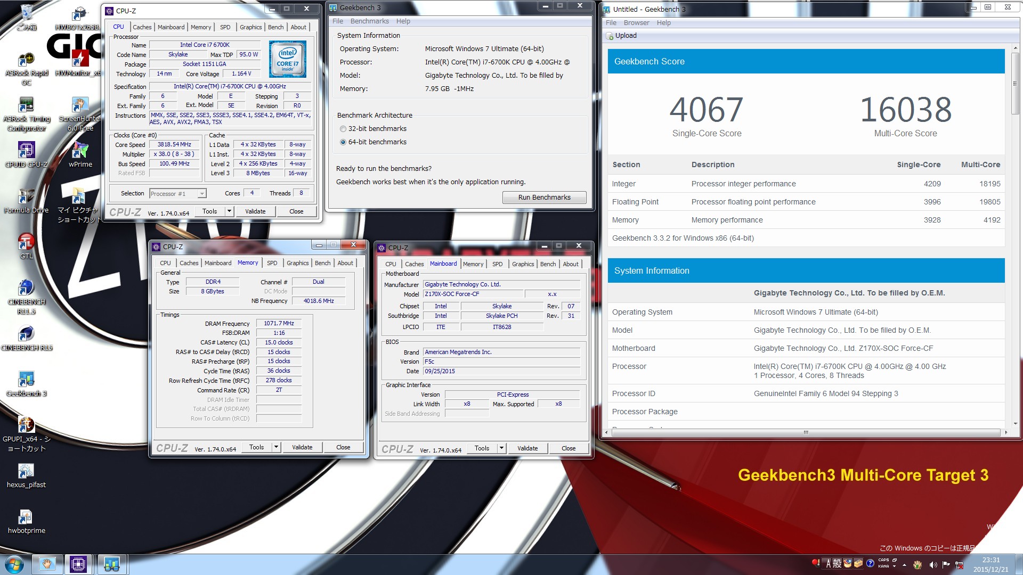Open ASRock Rapid OC desktop shortcut
Viewport: 1023px width, 575px height.
point(26,69)
